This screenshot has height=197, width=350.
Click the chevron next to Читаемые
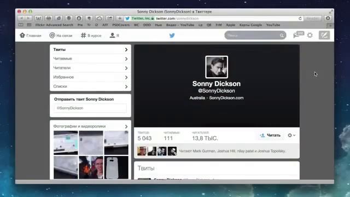pyautogui.click(x=126, y=59)
